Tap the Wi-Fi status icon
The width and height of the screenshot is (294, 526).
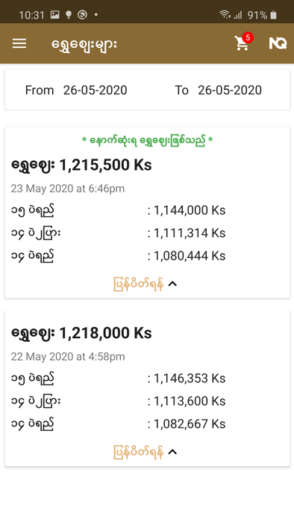click(225, 14)
